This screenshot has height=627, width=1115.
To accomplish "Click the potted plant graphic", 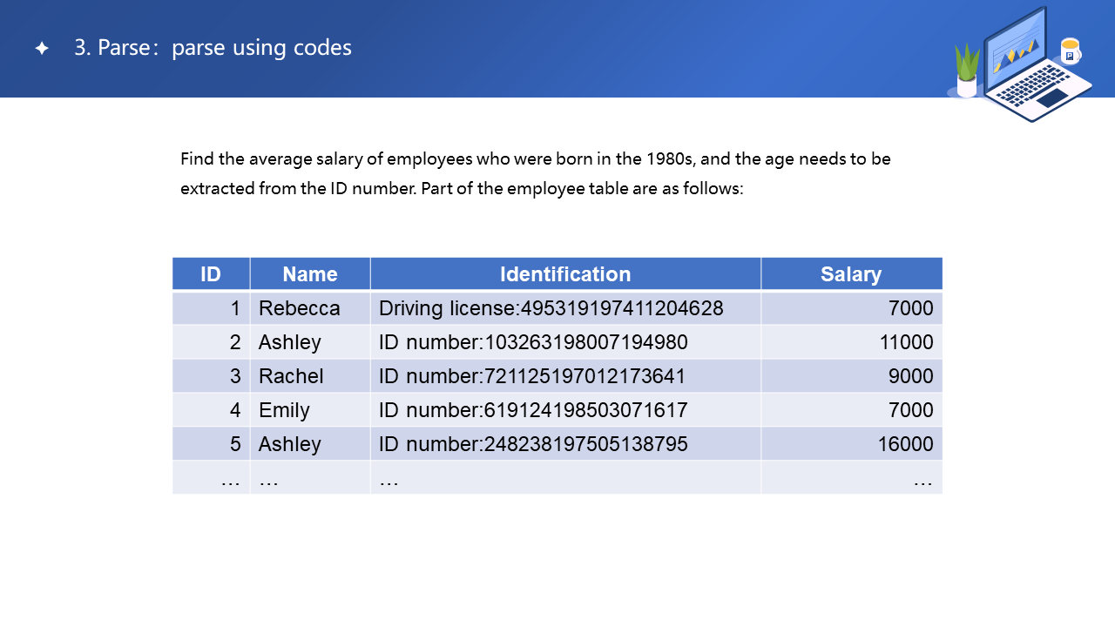I will tap(967, 71).
